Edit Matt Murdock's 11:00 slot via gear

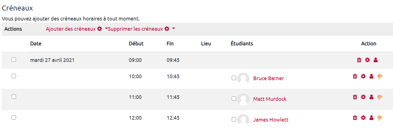click(363, 97)
